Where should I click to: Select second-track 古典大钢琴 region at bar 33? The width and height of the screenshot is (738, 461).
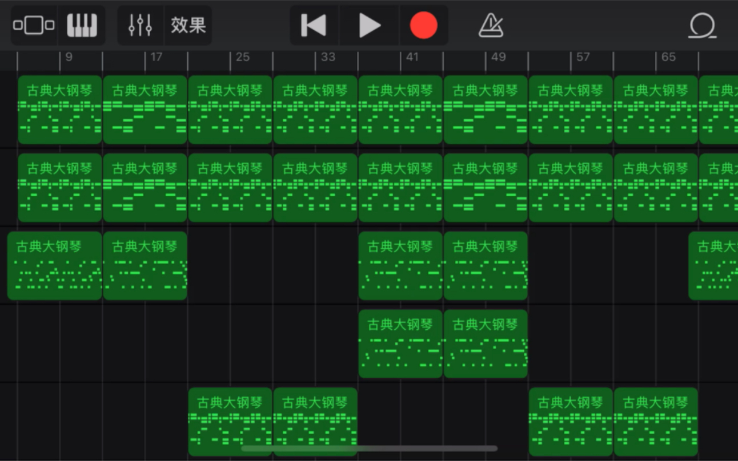tap(315, 188)
